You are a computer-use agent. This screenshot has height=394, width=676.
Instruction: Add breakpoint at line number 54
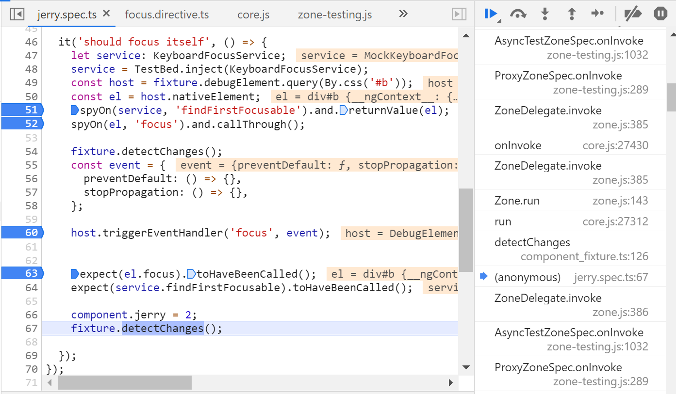(31, 151)
